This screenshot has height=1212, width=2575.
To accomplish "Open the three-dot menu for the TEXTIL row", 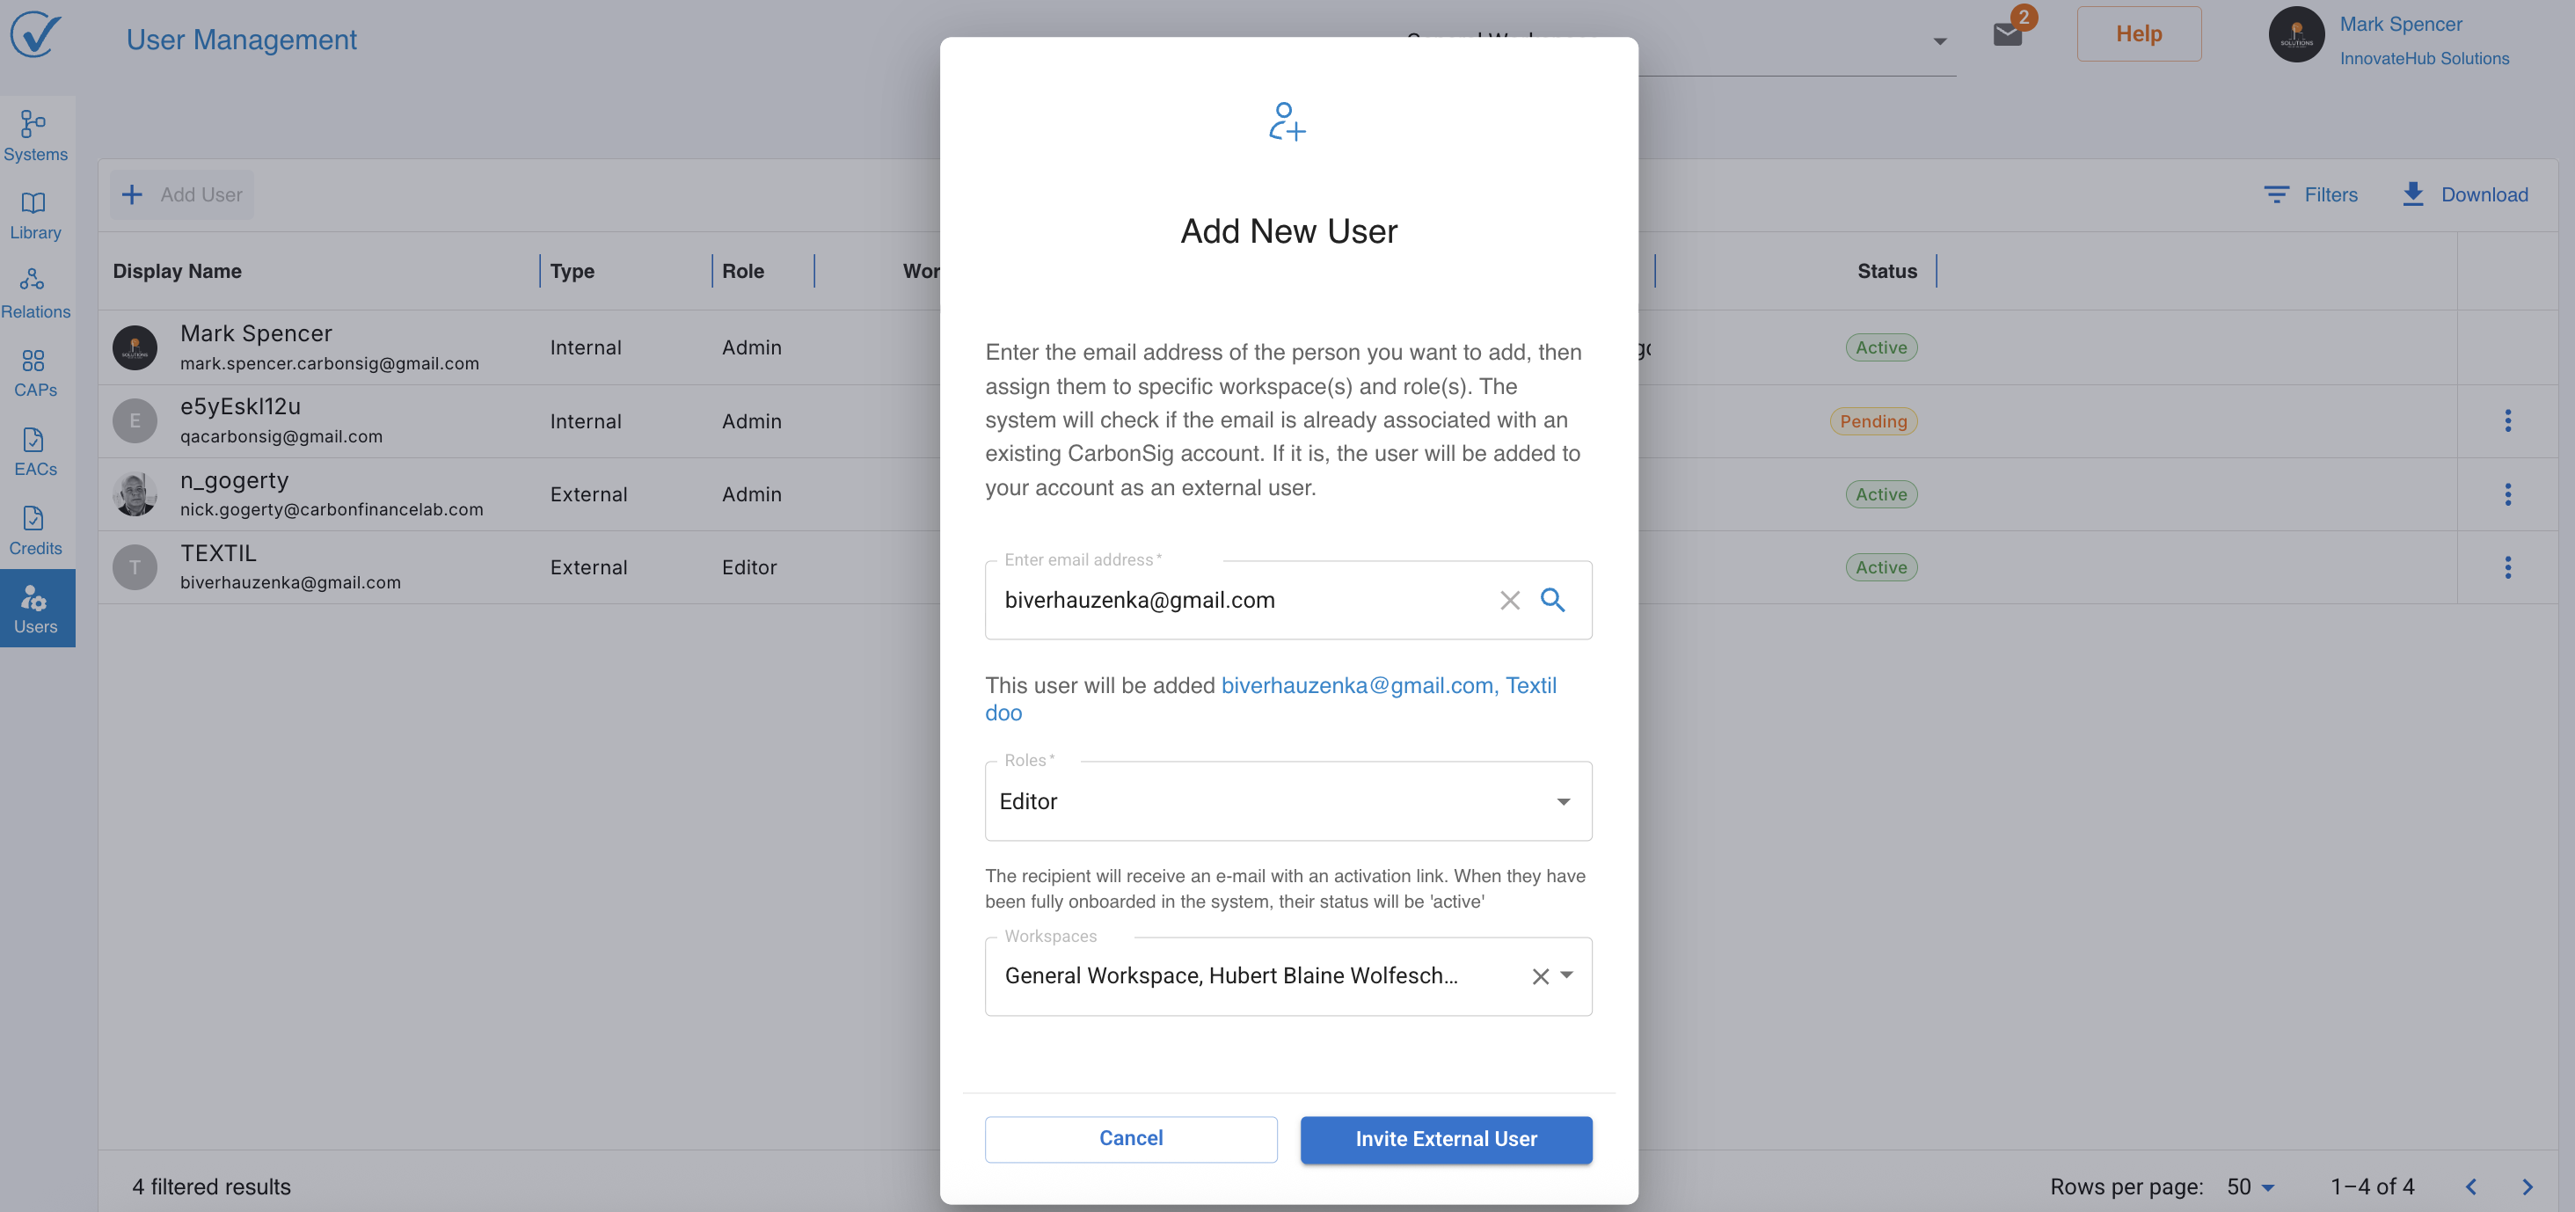I will 2507,567.
